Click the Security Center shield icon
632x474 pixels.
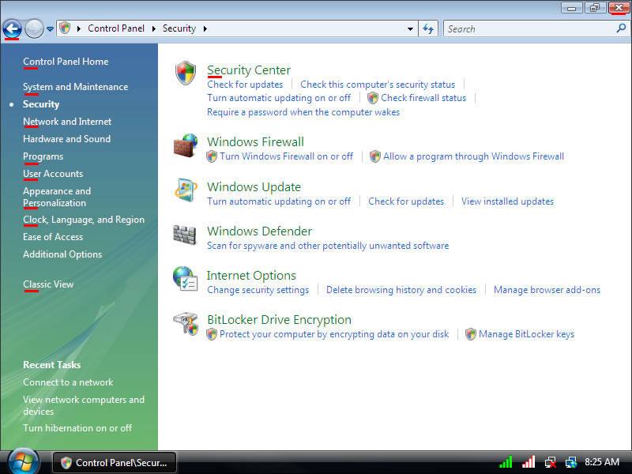[x=186, y=73]
